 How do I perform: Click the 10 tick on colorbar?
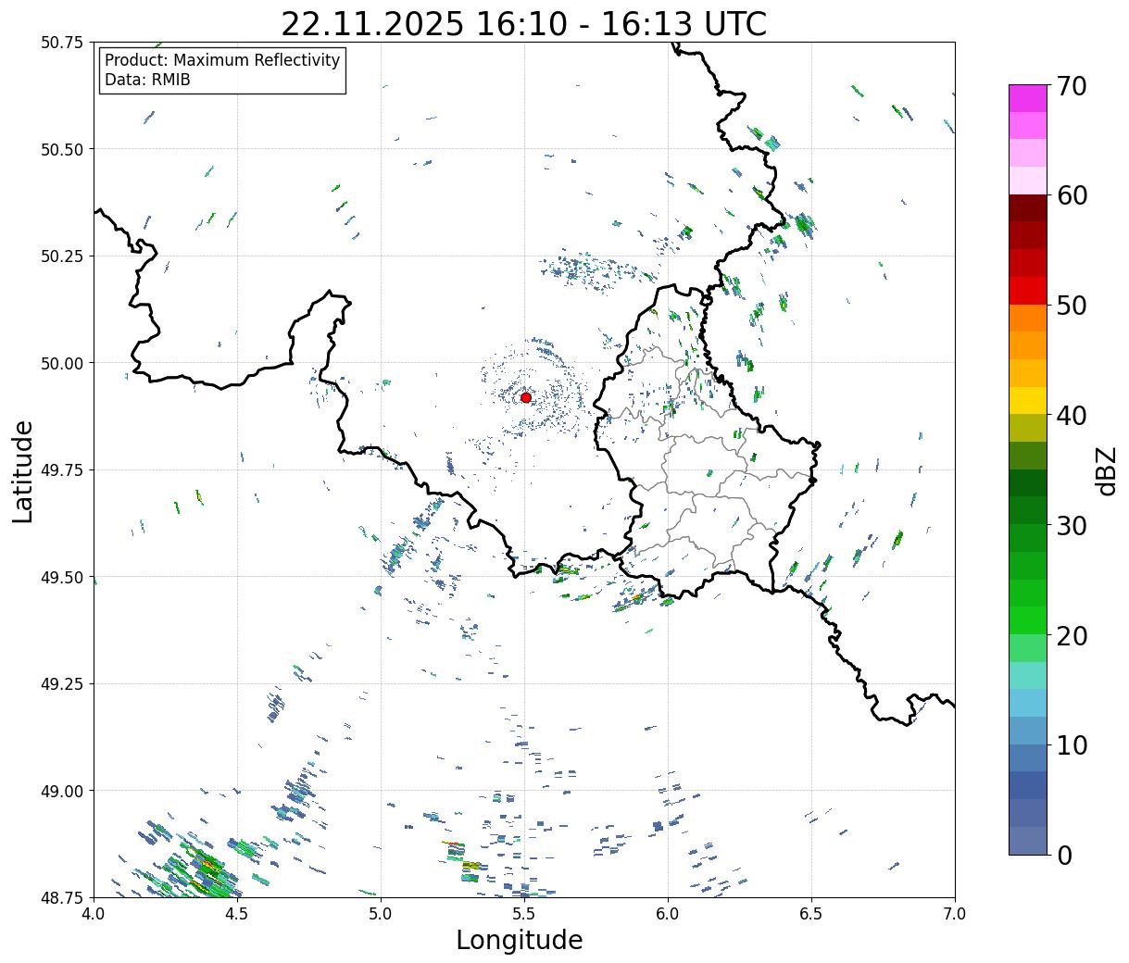click(1071, 744)
